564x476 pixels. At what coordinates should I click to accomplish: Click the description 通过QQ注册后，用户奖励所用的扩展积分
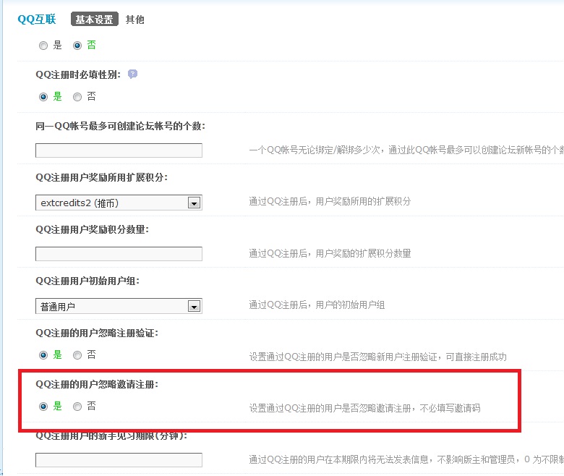330,201
